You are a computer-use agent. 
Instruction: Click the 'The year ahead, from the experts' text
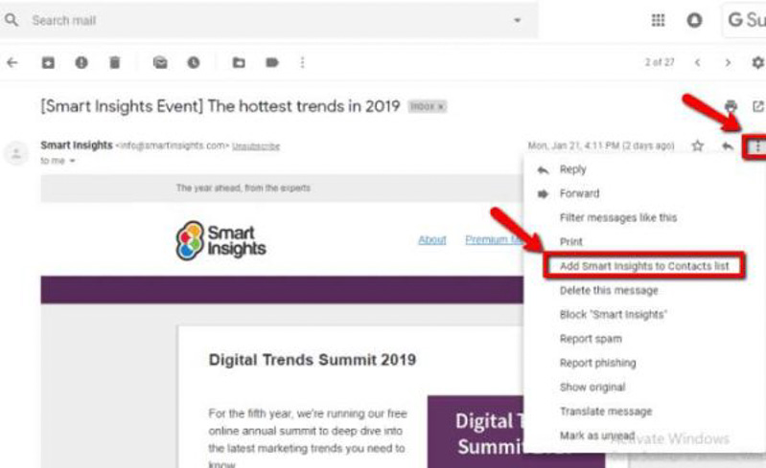tap(244, 188)
